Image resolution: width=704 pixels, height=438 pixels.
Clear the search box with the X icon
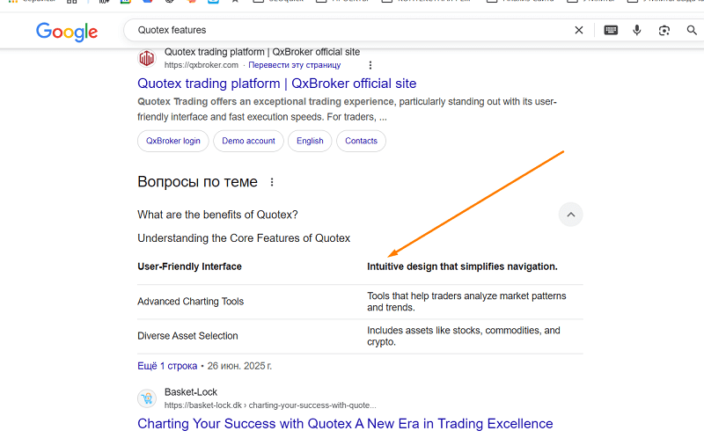click(x=579, y=30)
